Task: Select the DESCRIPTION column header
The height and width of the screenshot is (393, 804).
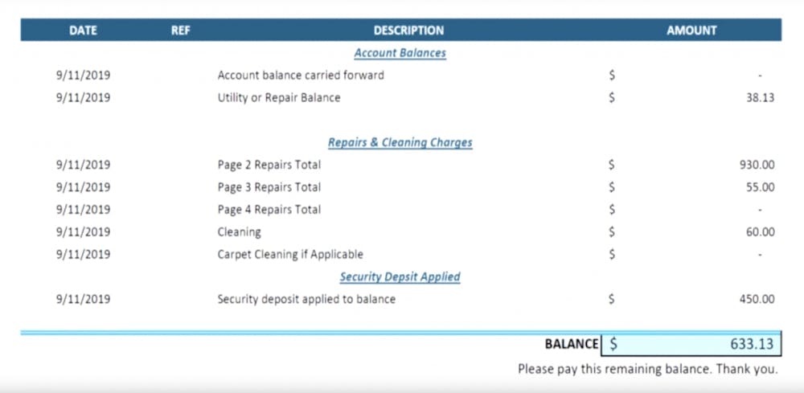Action: [408, 31]
